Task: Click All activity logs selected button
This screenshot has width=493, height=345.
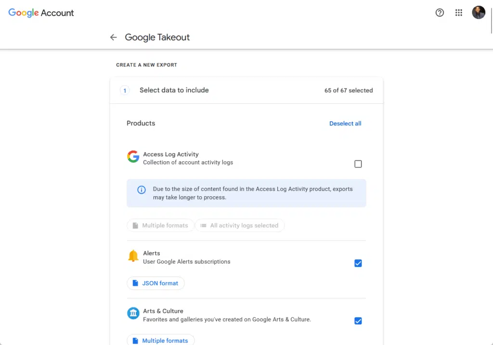Action: point(240,225)
